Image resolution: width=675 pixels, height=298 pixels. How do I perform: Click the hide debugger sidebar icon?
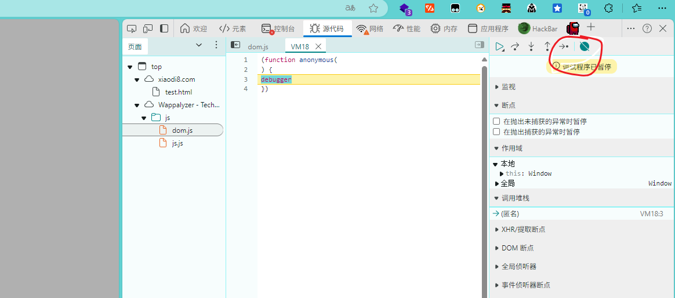tap(479, 45)
